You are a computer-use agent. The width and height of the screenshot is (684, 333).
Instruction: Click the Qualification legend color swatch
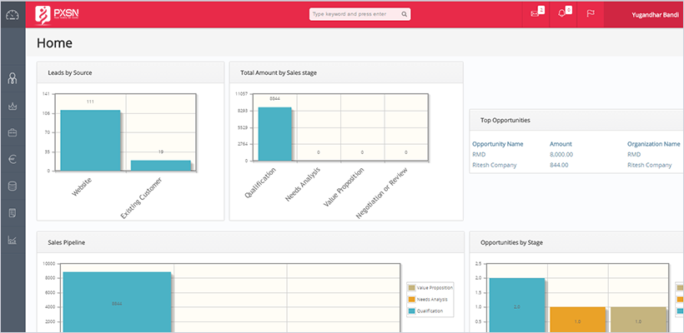[410, 311]
